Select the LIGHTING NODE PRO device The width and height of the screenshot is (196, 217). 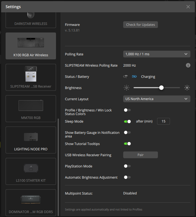[31, 140]
